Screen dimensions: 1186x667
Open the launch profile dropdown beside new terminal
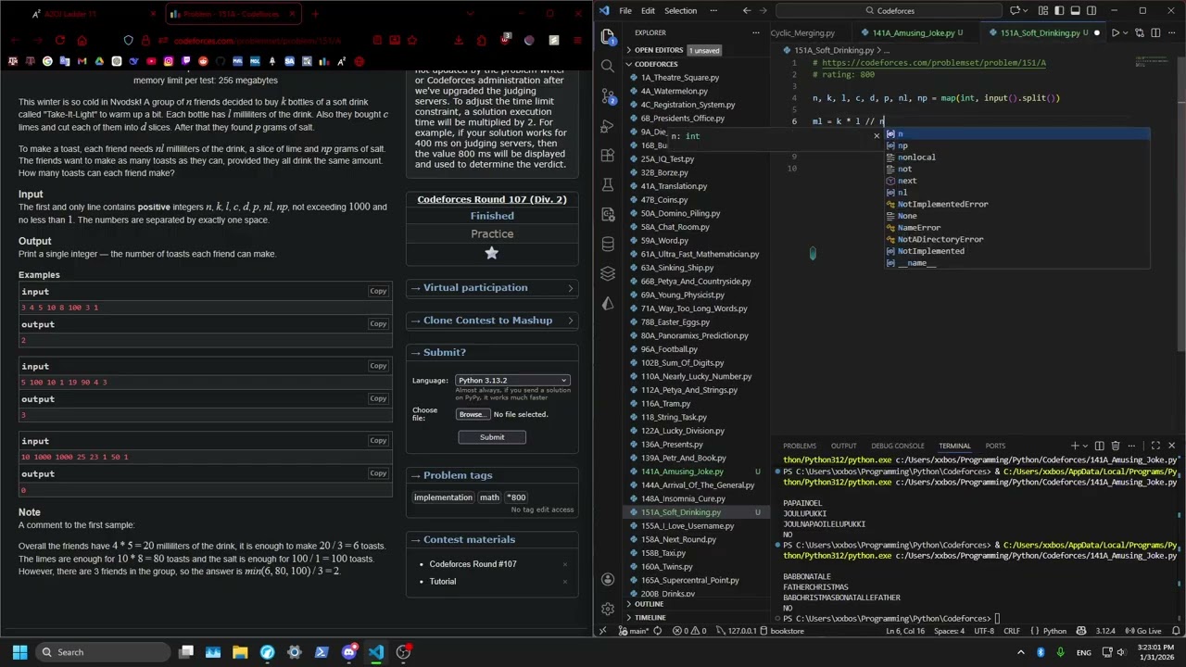1086,446
